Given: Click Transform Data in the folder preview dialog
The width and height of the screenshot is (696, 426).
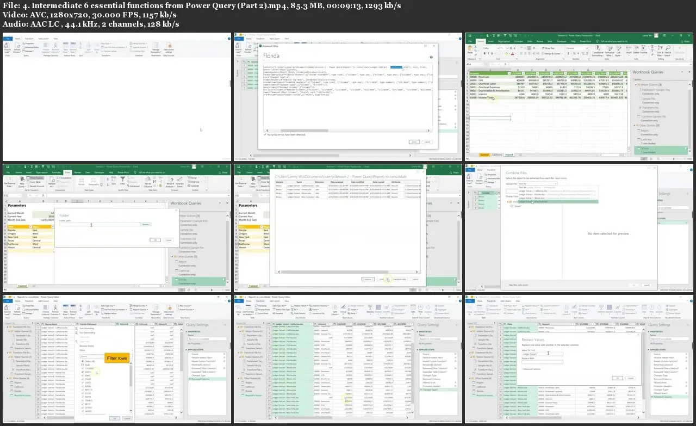Looking at the screenshot, I should pyautogui.click(x=399, y=279).
